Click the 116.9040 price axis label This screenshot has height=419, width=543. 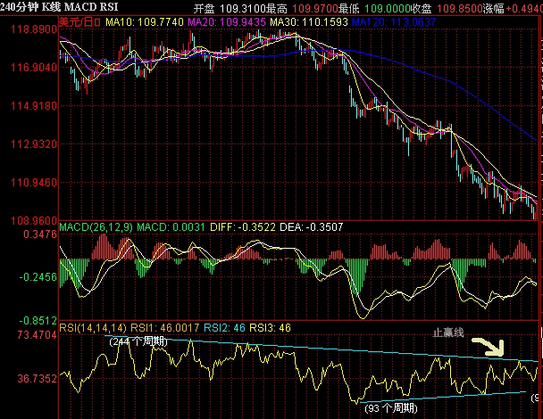point(34,67)
